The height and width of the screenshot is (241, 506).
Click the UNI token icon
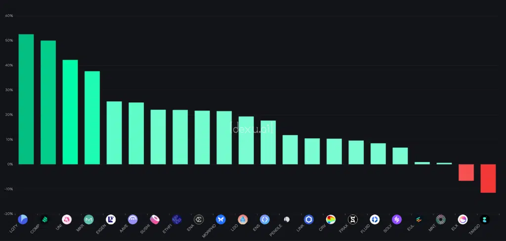(67, 219)
